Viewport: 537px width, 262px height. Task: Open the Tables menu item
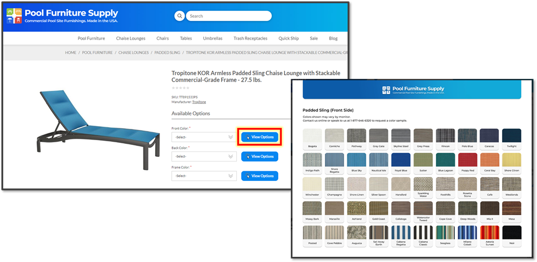click(186, 38)
